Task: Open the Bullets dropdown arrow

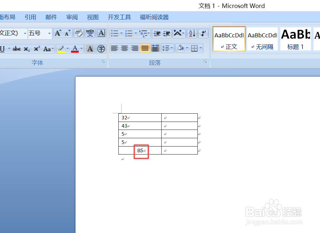Action: (x=121, y=33)
